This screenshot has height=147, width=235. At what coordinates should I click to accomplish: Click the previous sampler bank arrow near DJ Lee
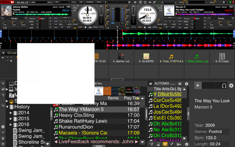pos(3,53)
